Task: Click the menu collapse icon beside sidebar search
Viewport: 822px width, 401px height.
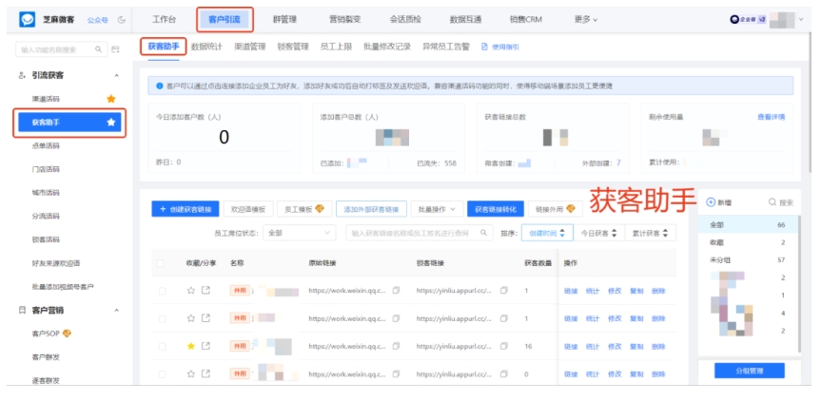Action: [x=116, y=49]
